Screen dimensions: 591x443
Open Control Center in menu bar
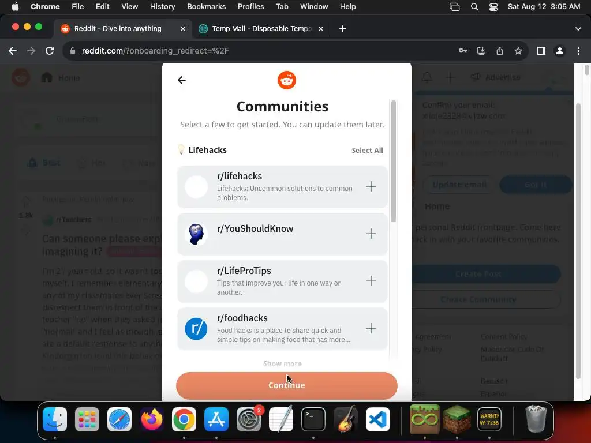point(493,7)
